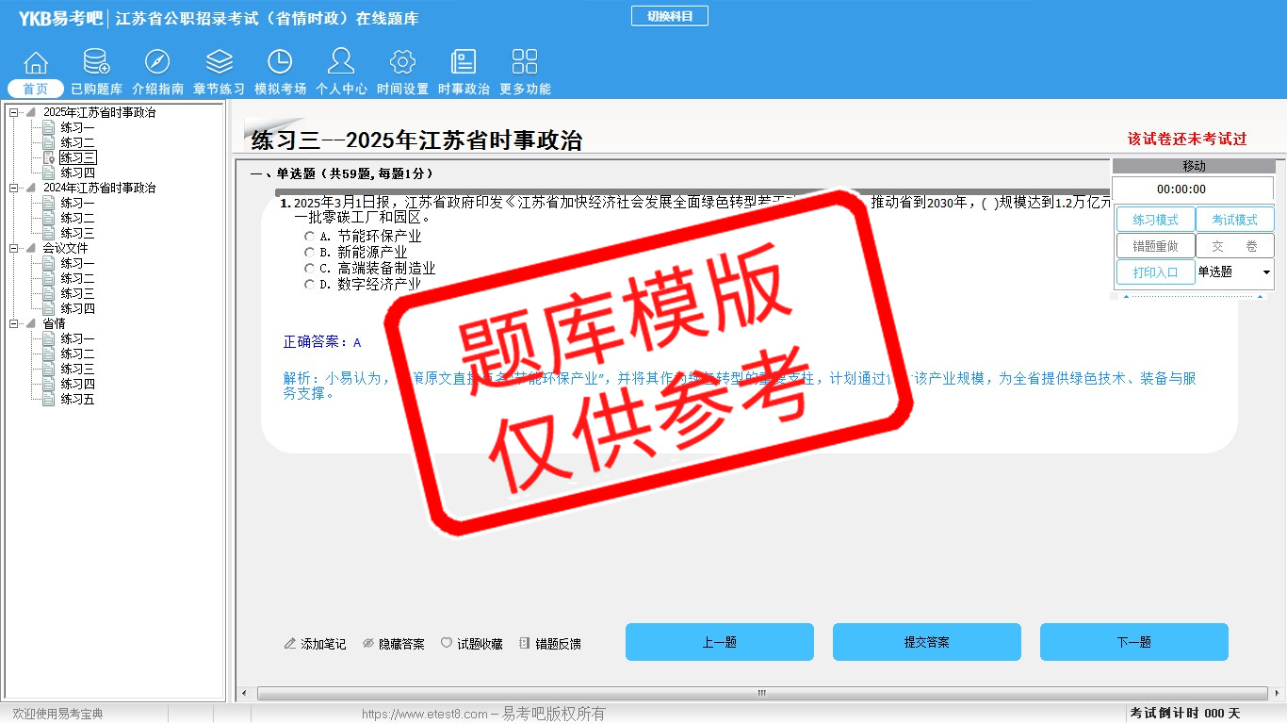The width and height of the screenshot is (1287, 724).
Task: Open personal center 个人中心 icon
Action: [x=341, y=63]
